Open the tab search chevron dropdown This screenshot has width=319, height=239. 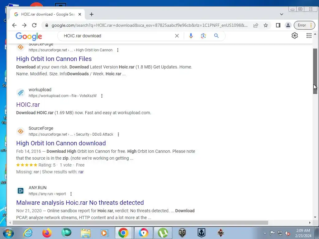(282, 14)
